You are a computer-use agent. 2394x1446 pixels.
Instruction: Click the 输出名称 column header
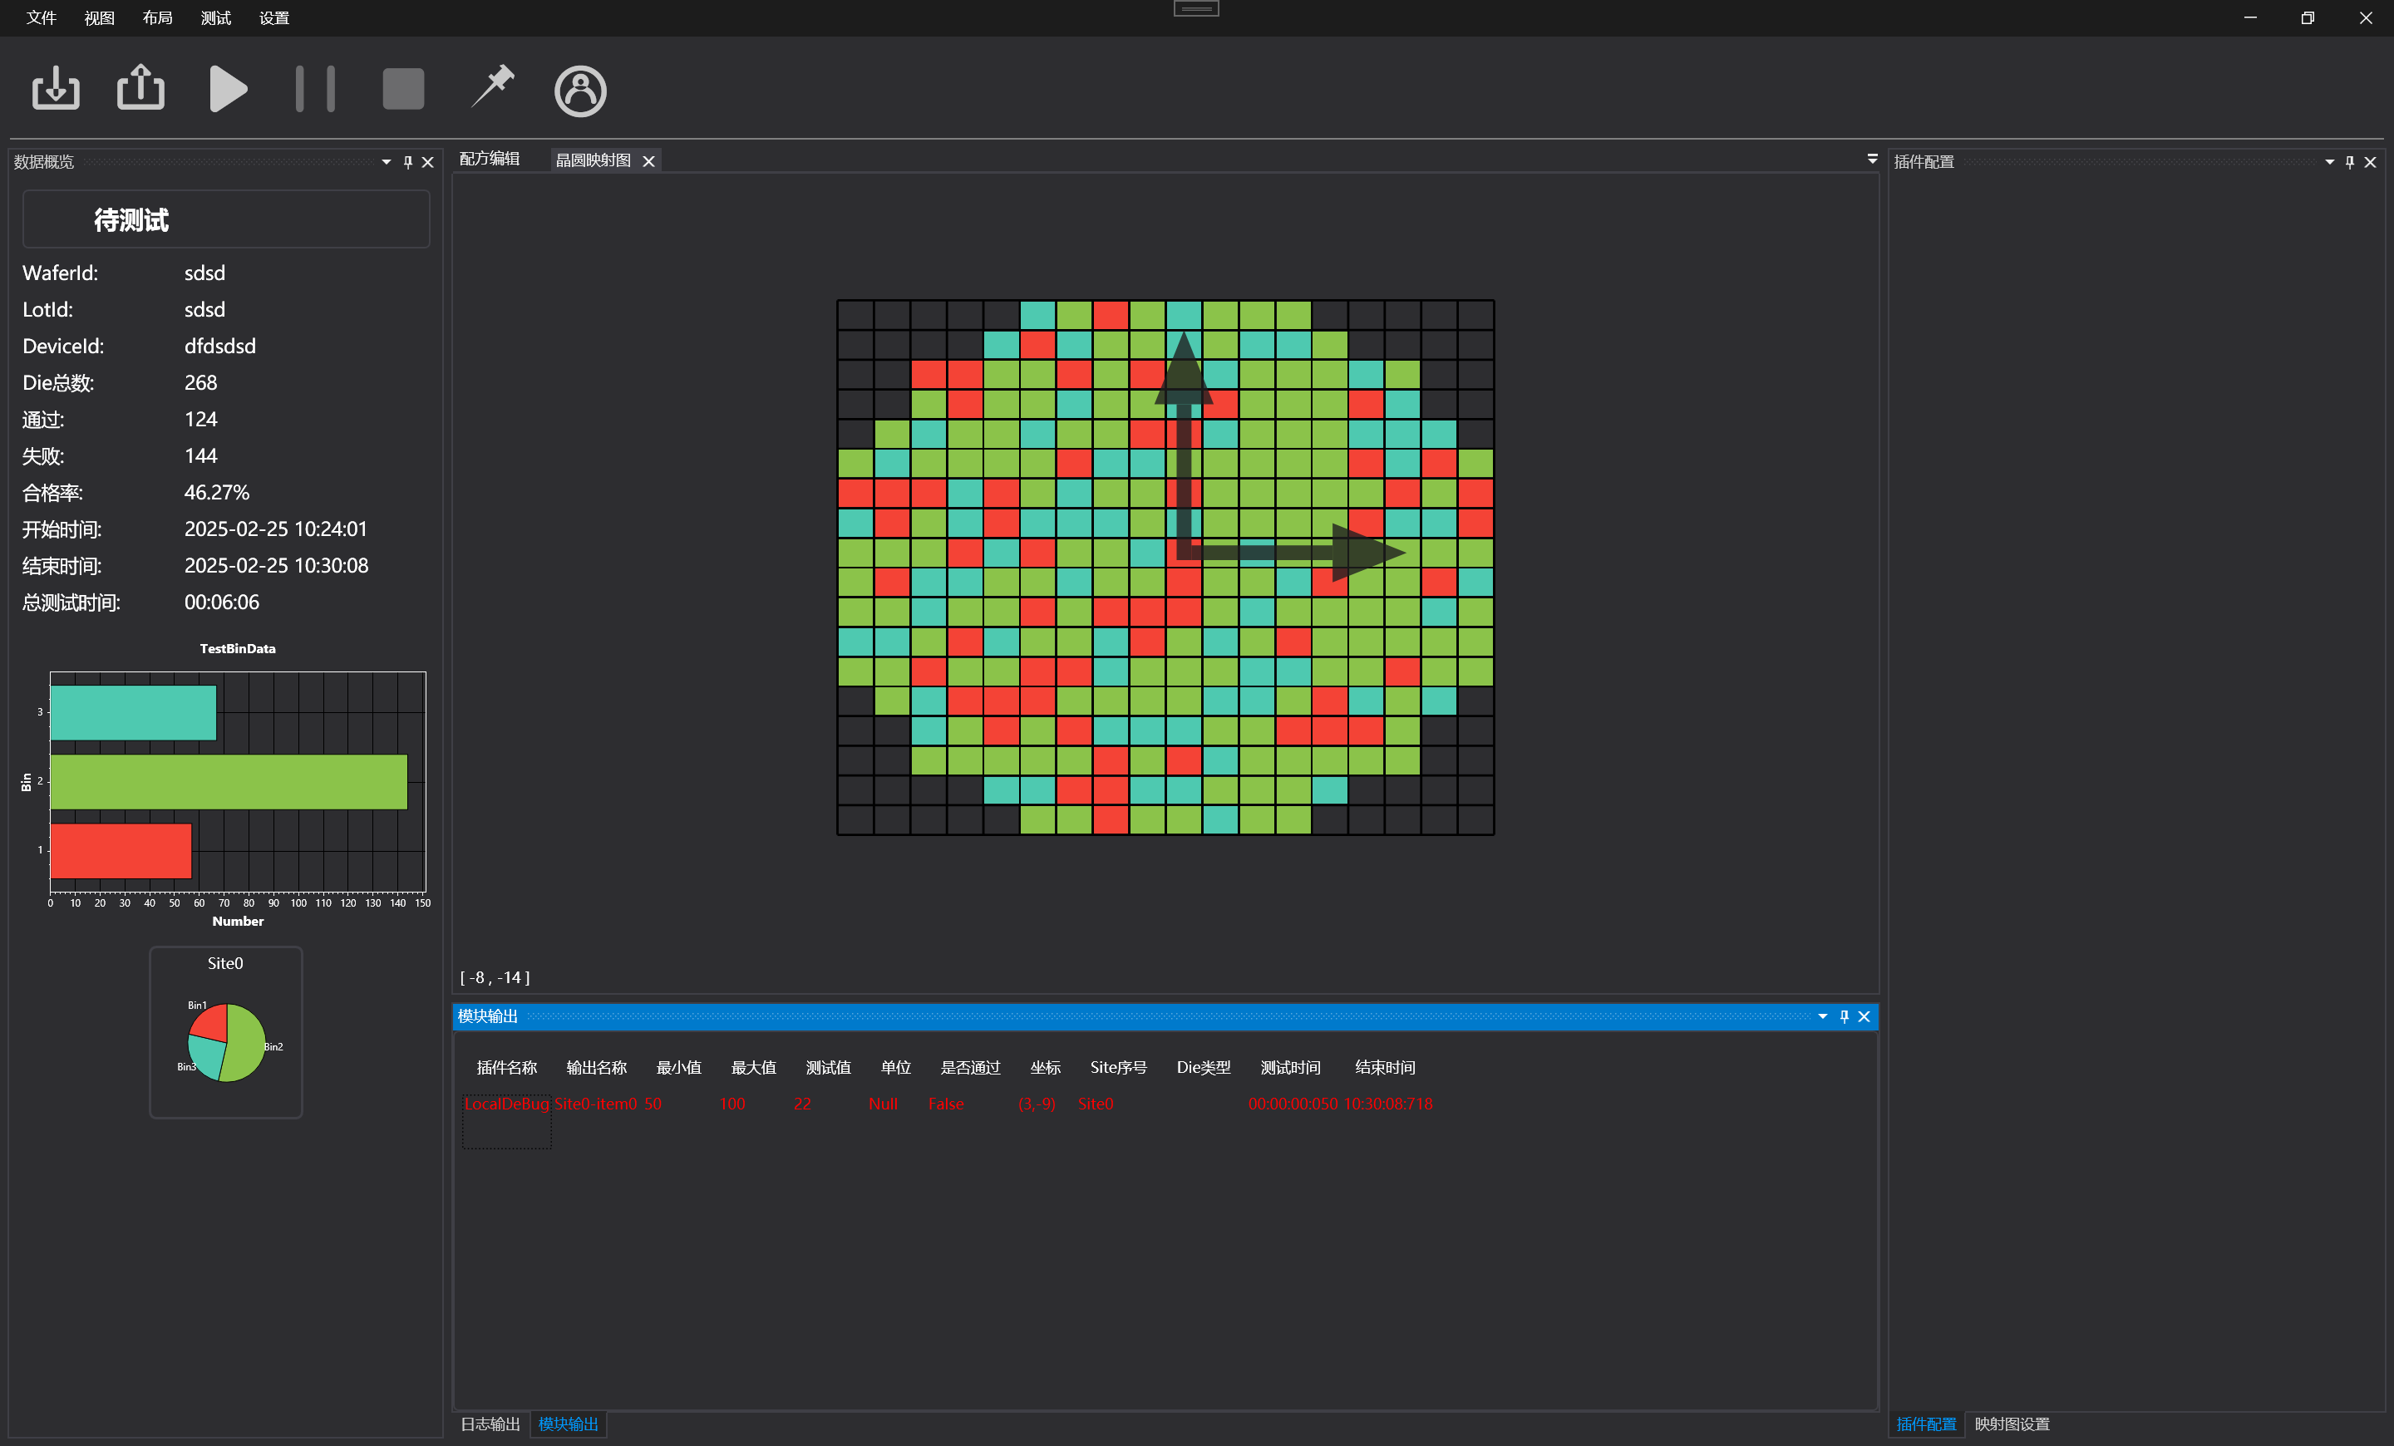(x=597, y=1068)
